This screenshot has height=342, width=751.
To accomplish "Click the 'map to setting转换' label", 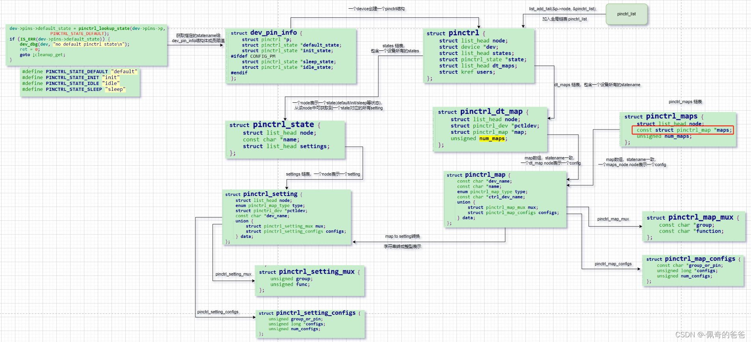I will click(x=403, y=236).
